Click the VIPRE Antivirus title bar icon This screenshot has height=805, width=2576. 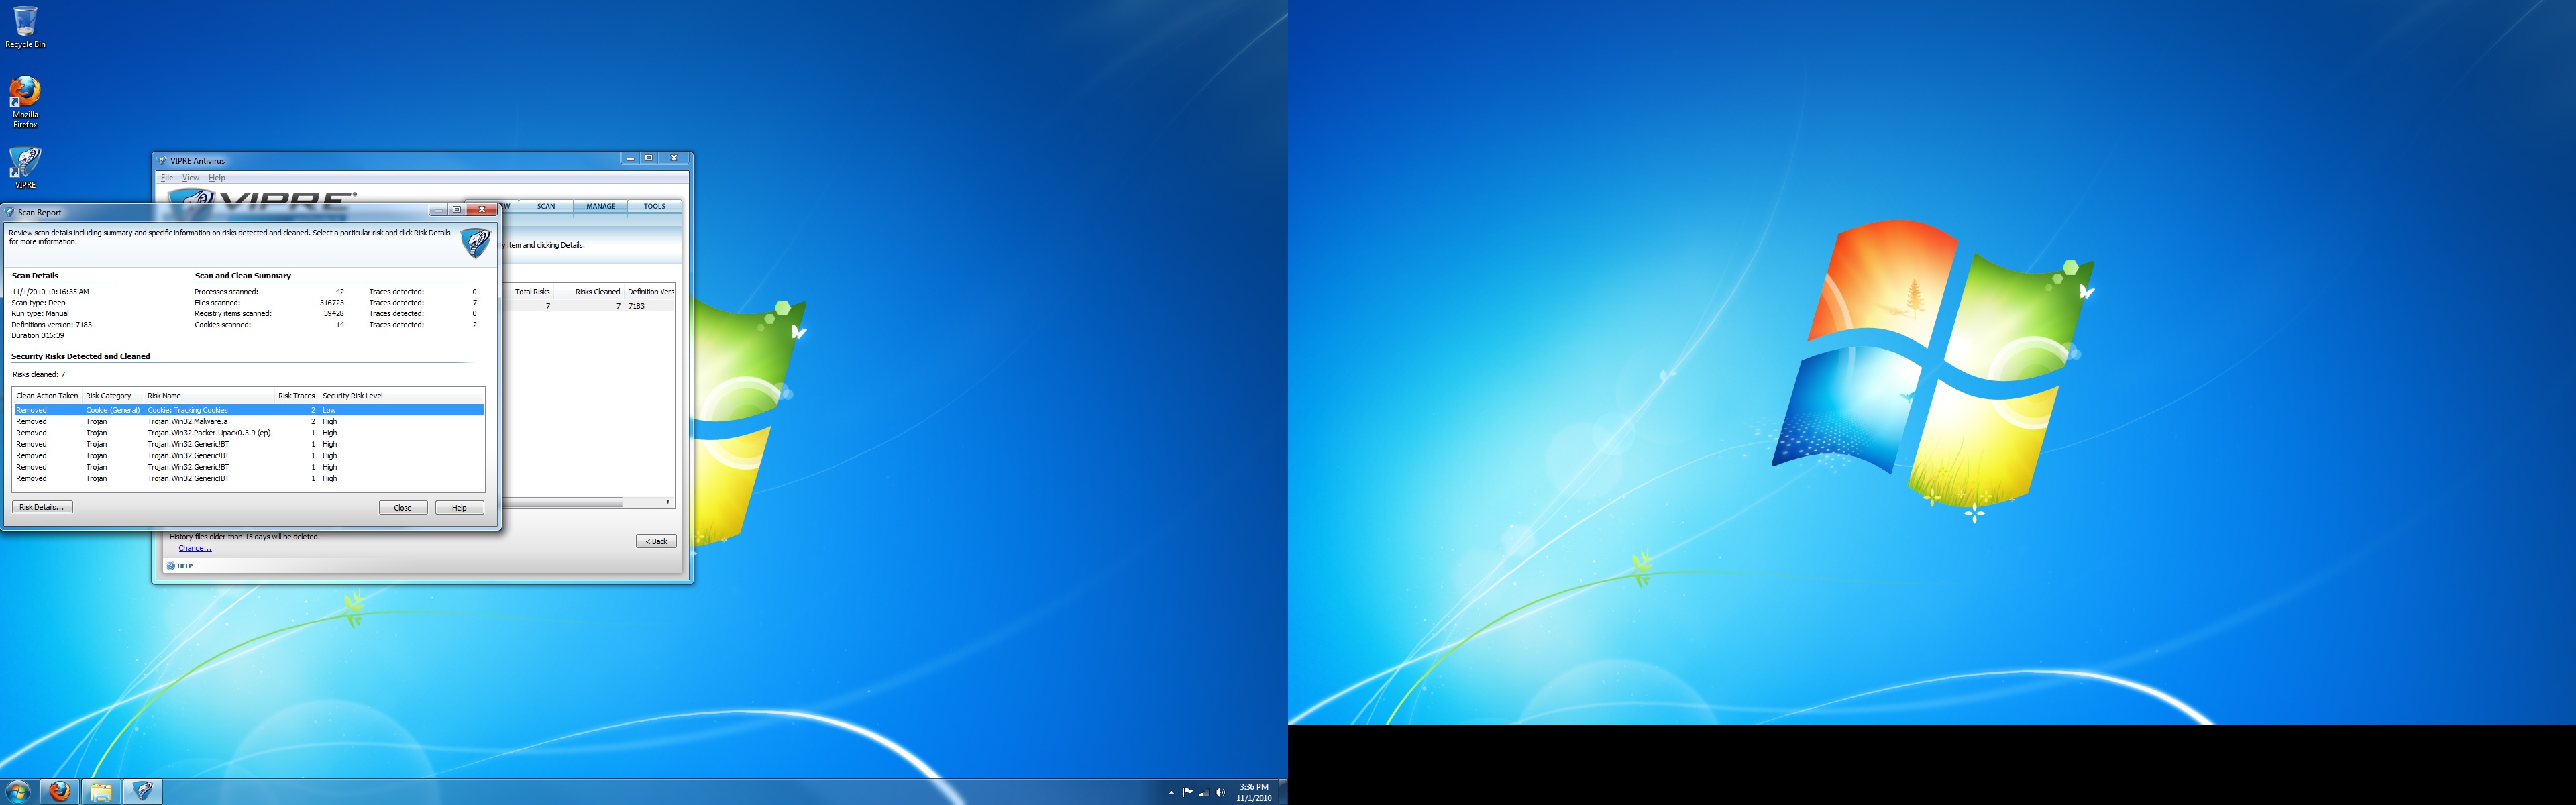[162, 160]
